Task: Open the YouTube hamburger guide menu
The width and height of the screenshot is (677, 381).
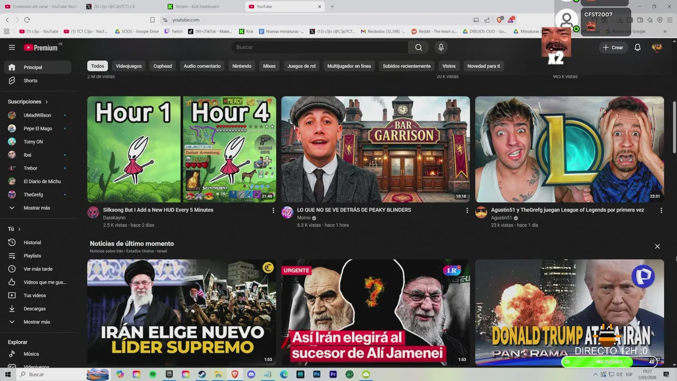Action: click(x=12, y=48)
